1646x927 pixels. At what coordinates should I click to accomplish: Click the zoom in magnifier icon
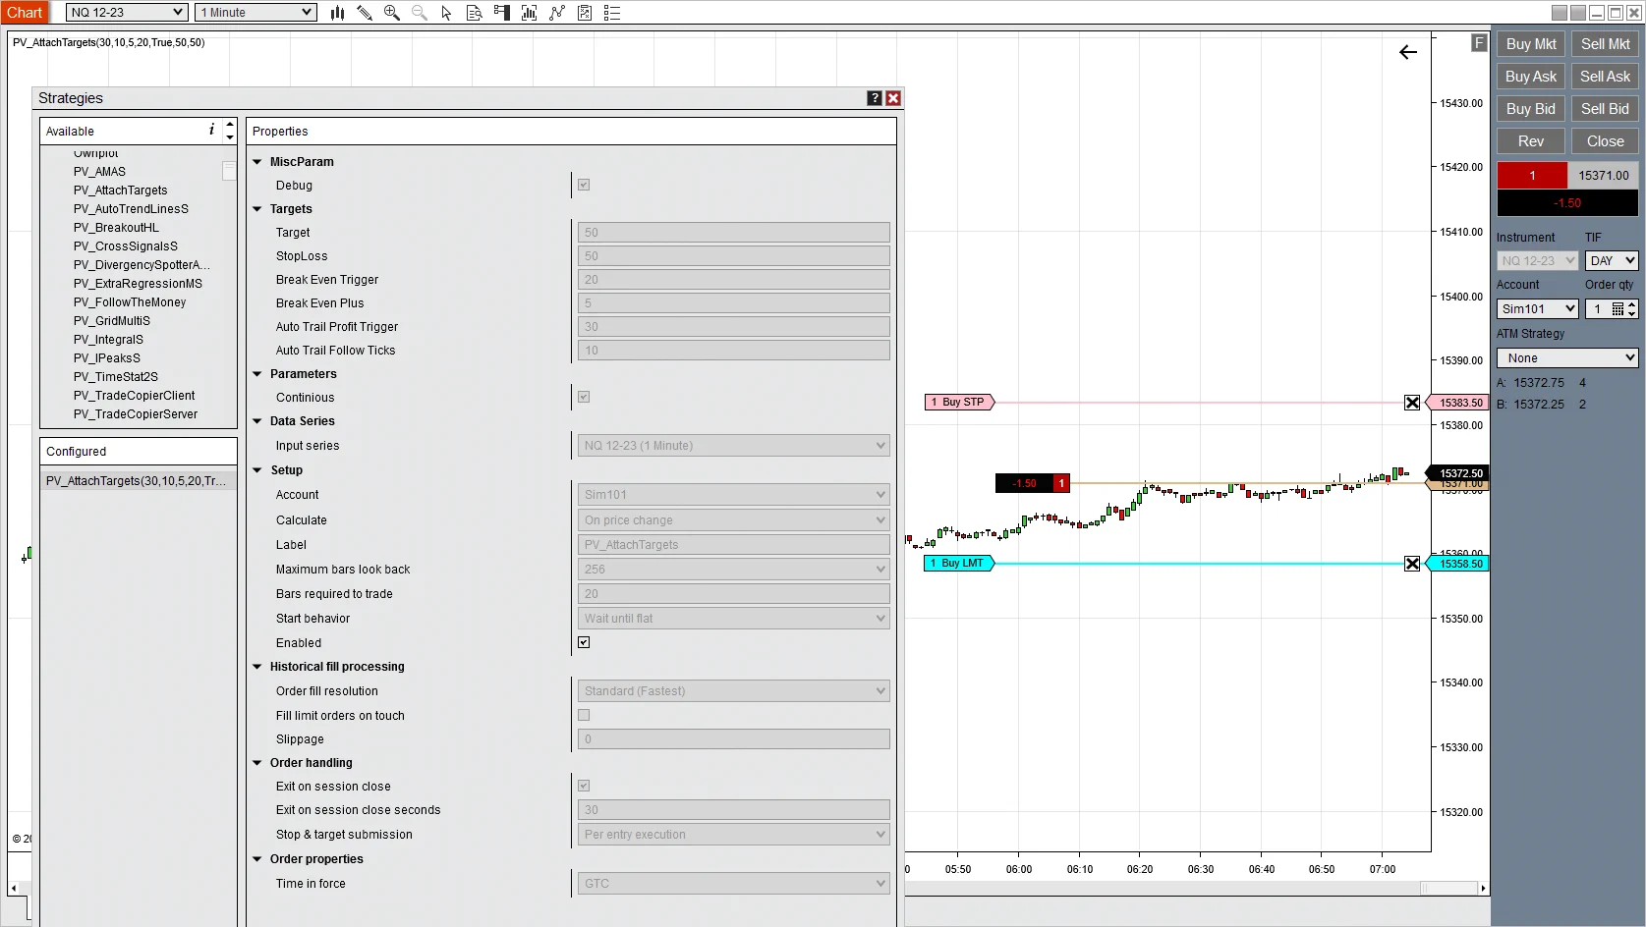(392, 13)
